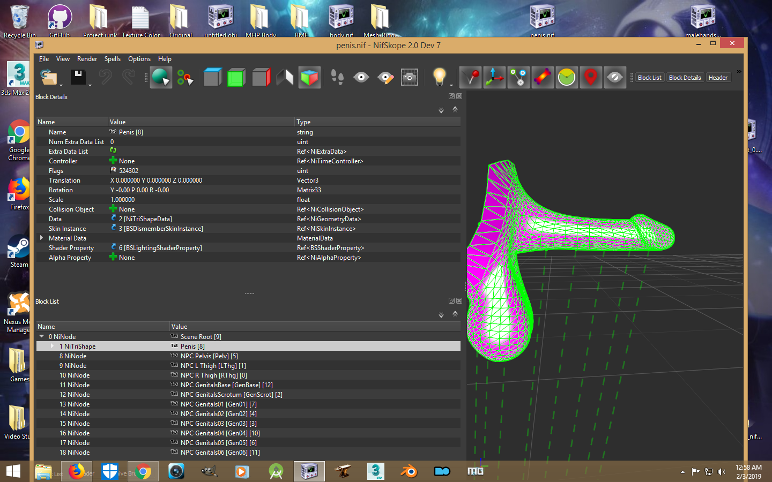Select the colored bone constraint icon
This screenshot has width=772, height=482.
(x=542, y=77)
